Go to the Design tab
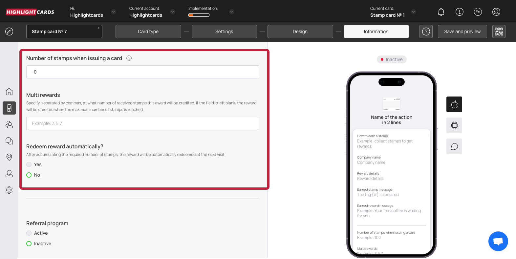This screenshot has width=516, height=259. pos(300,32)
